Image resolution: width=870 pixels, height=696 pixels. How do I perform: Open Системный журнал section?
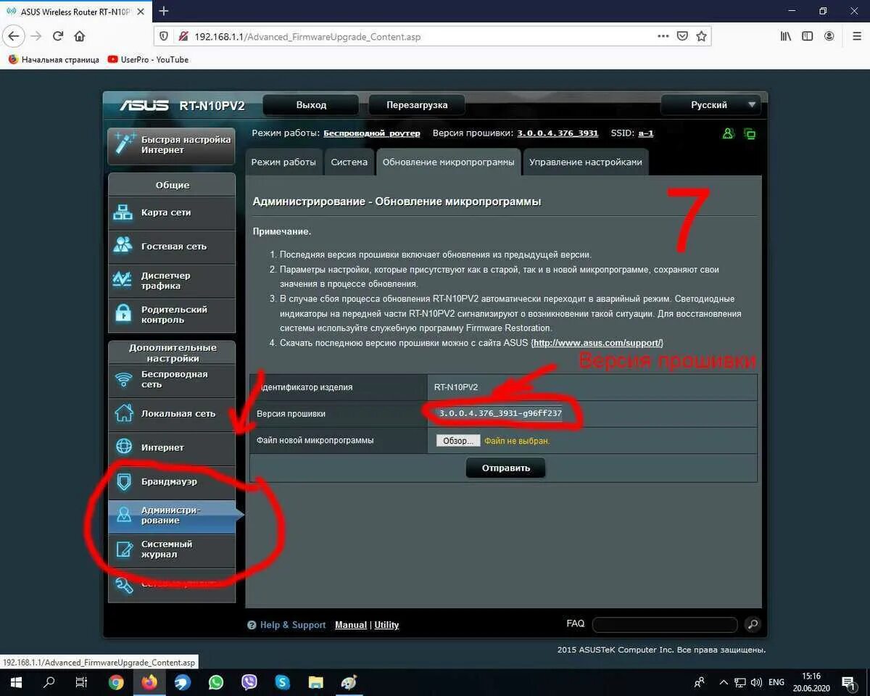click(x=172, y=550)
